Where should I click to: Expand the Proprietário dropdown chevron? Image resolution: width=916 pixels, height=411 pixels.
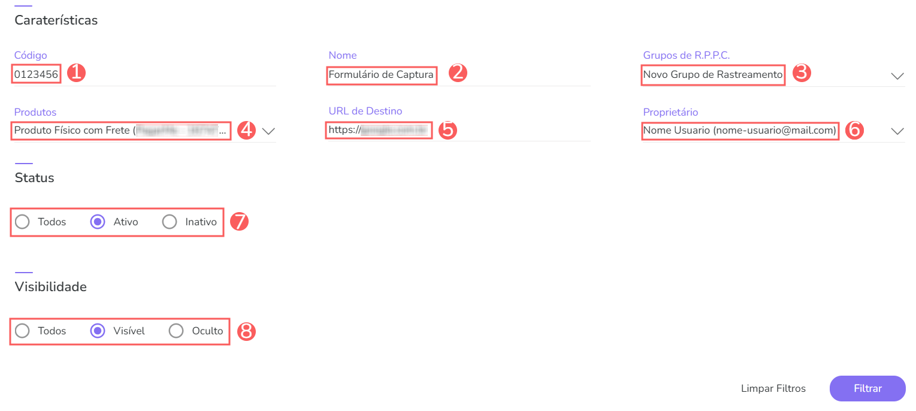(897, 131)
